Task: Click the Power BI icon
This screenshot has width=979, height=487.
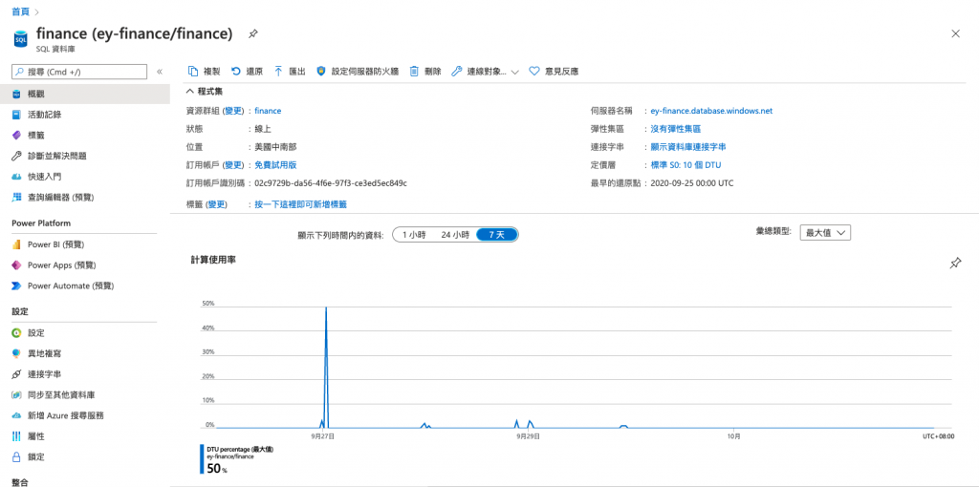Action: coord(16,244)
